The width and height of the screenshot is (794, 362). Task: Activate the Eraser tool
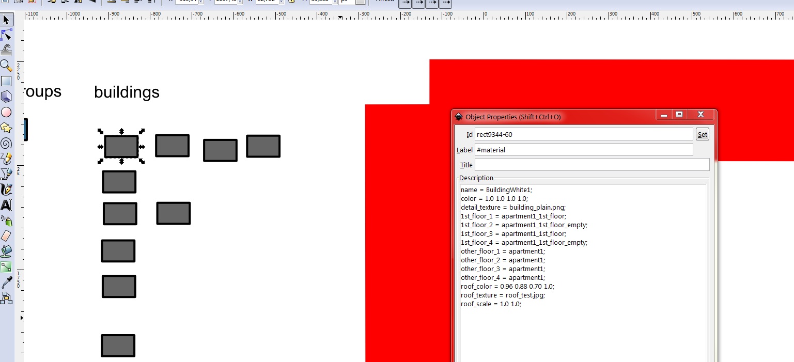6,235
